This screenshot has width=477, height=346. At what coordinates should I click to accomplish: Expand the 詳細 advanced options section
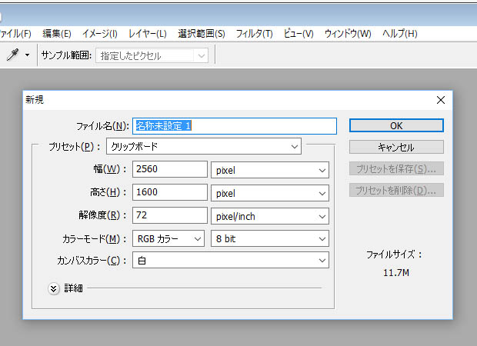click(x=54, y=288)
